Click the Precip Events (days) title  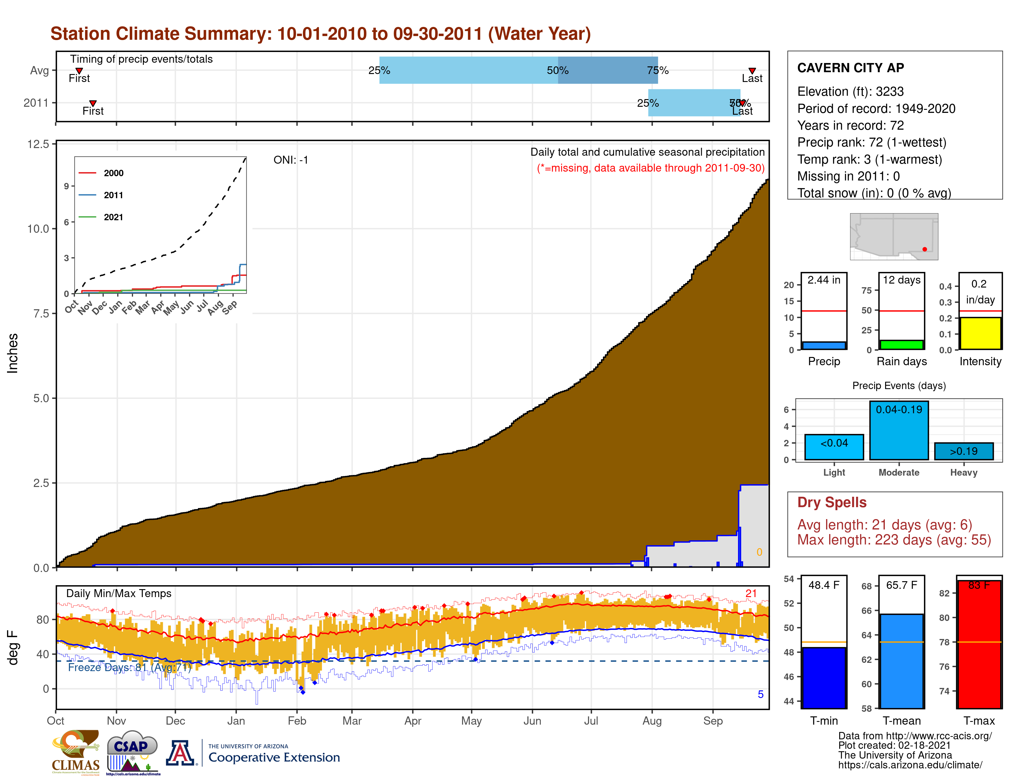coord(899,386)
